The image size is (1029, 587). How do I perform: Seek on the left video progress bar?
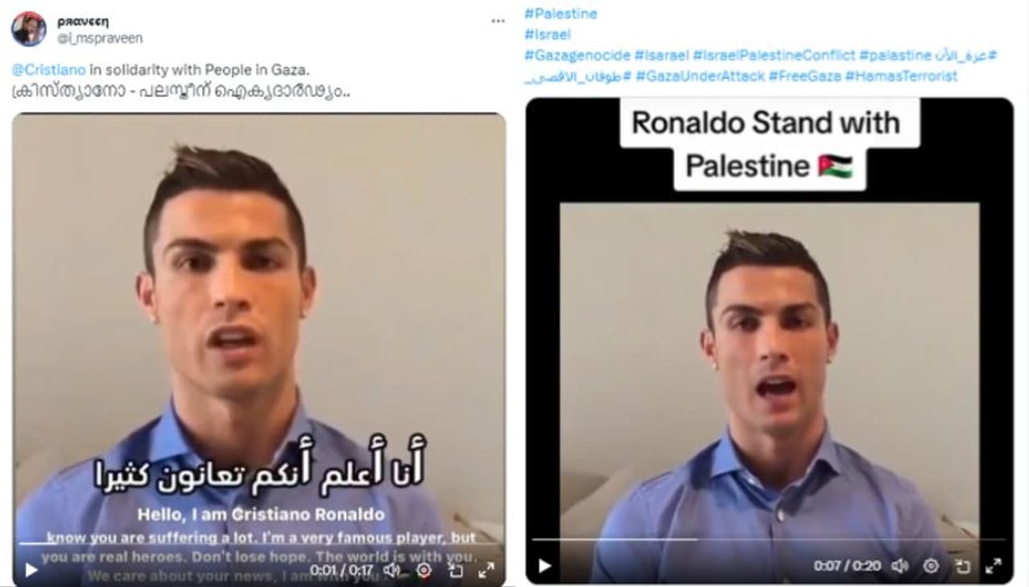pyautogui.click(x=248, y=544)
